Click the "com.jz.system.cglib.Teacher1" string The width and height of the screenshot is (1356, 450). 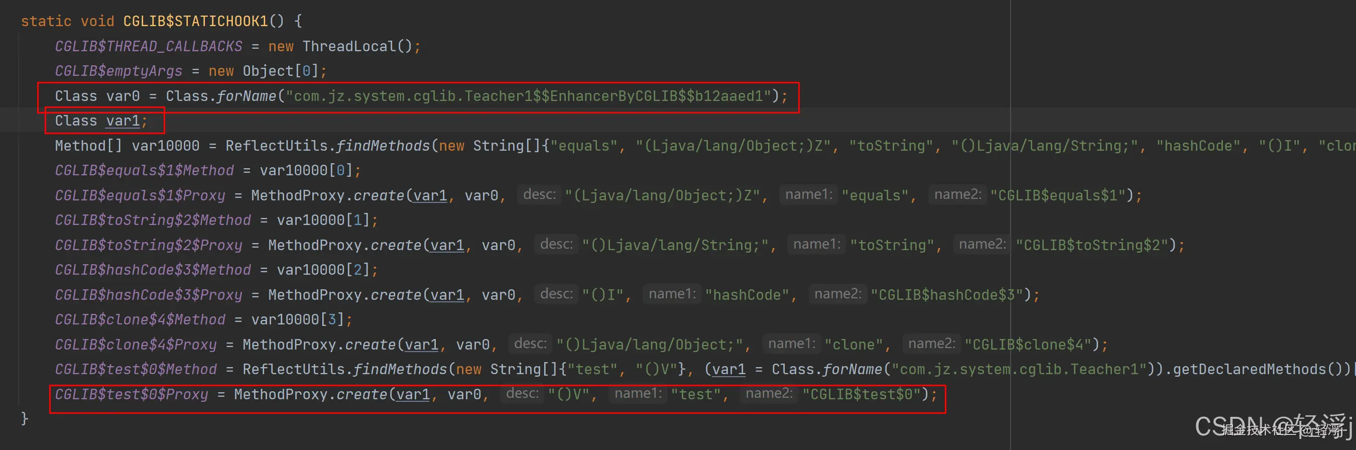pos(1019,370)
